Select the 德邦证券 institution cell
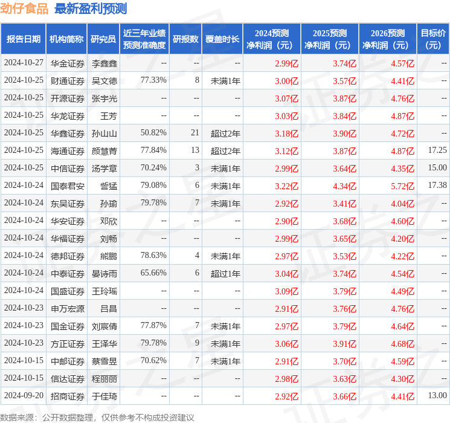The image size is (450, 423). click(x=68, y=256)
